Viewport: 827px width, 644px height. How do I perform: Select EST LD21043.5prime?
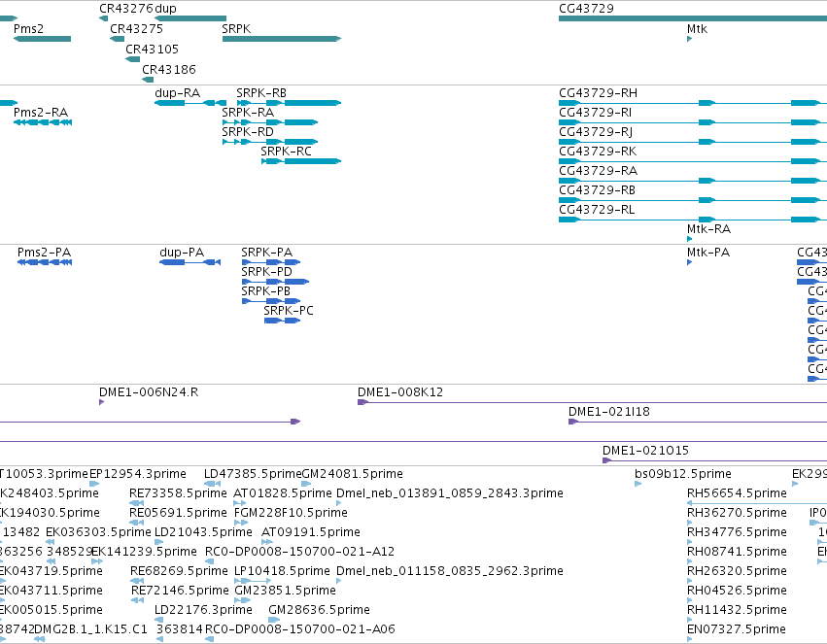click(158, 542)
